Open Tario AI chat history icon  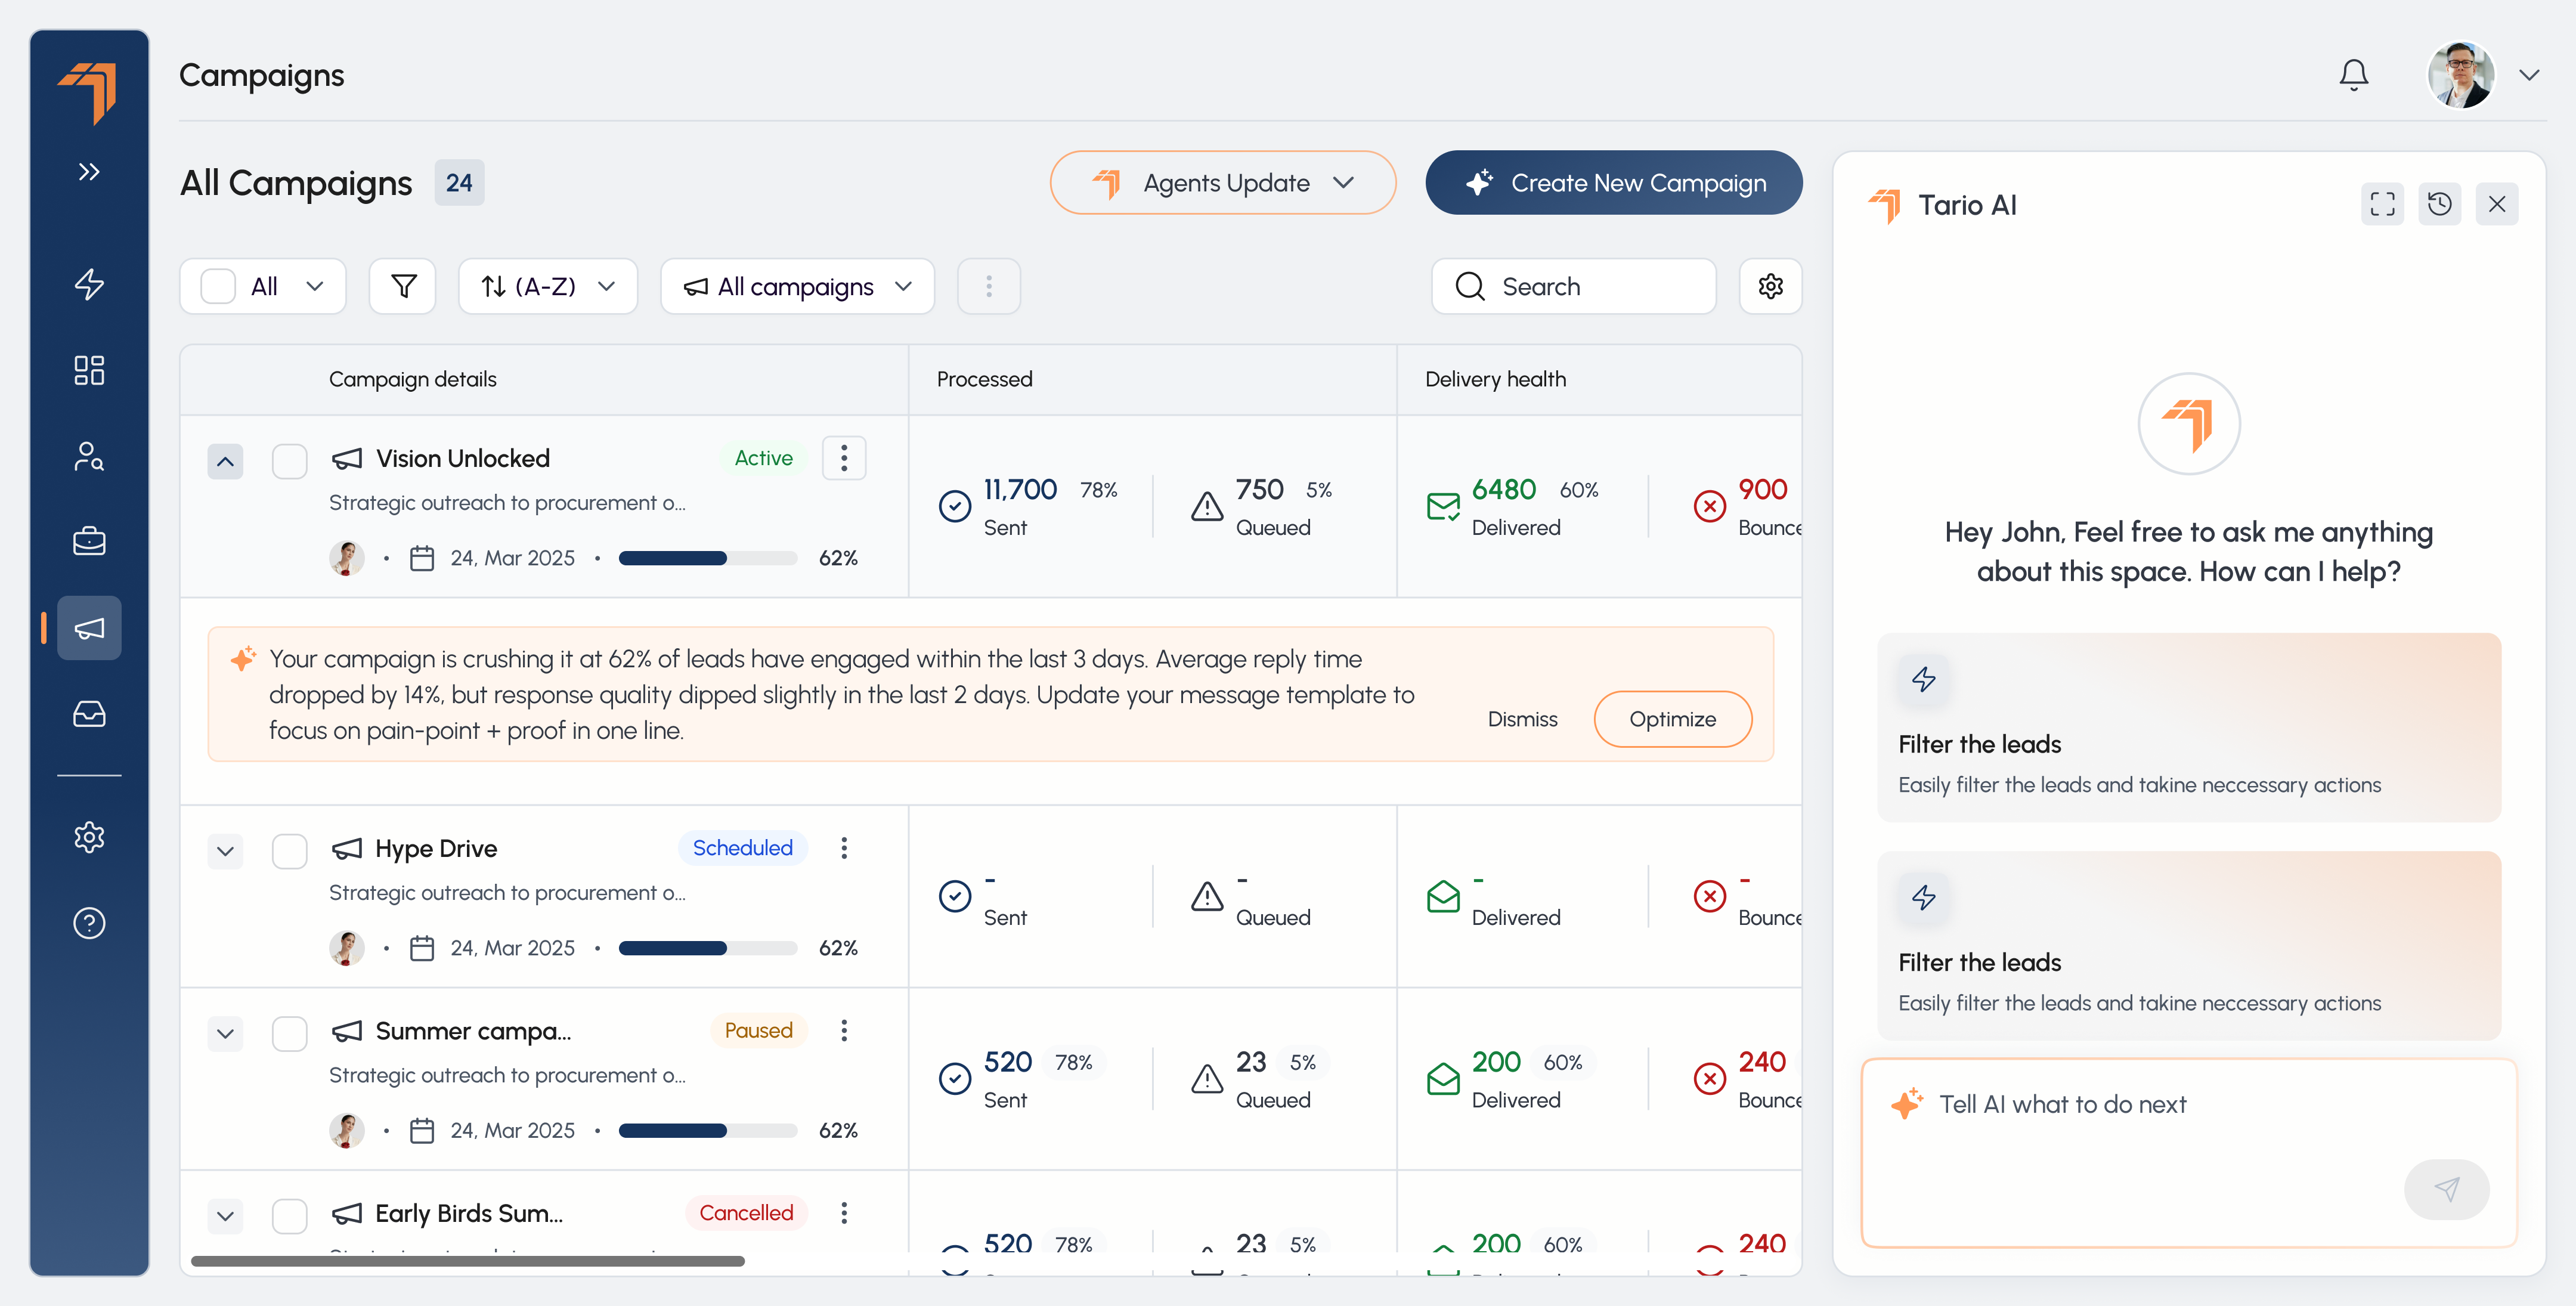point(2439,204)
